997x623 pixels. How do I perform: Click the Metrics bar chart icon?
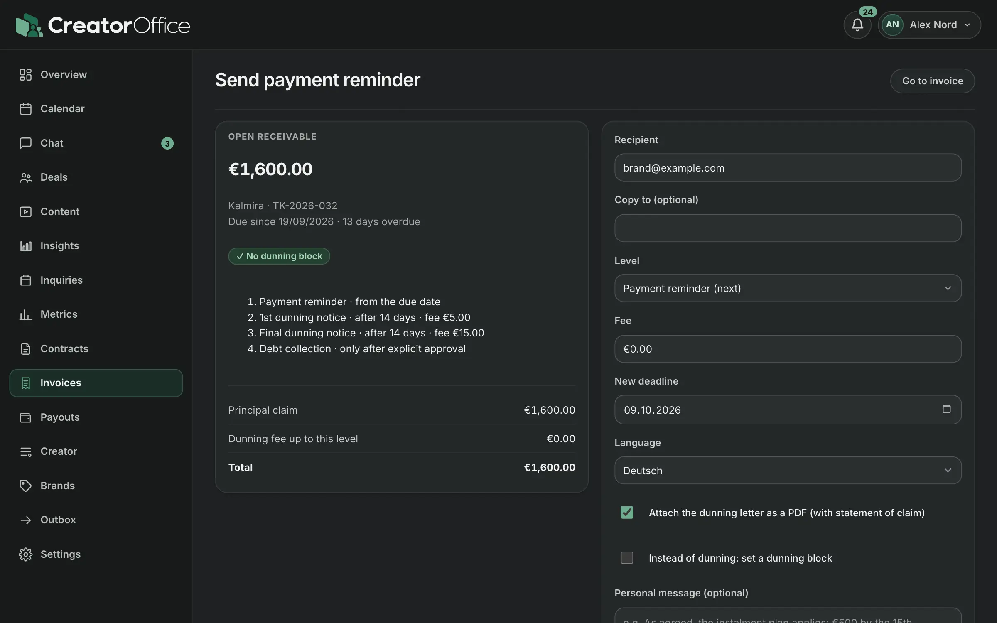(x=26, y=314)
